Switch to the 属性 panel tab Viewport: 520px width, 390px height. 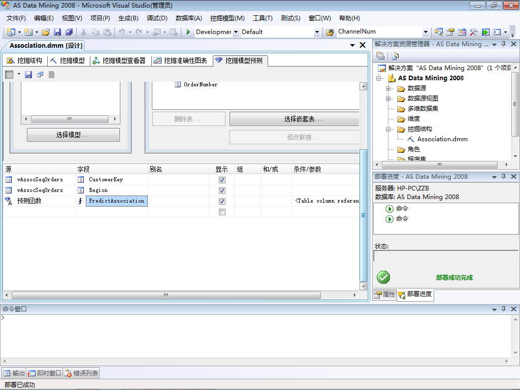(385, 295)
